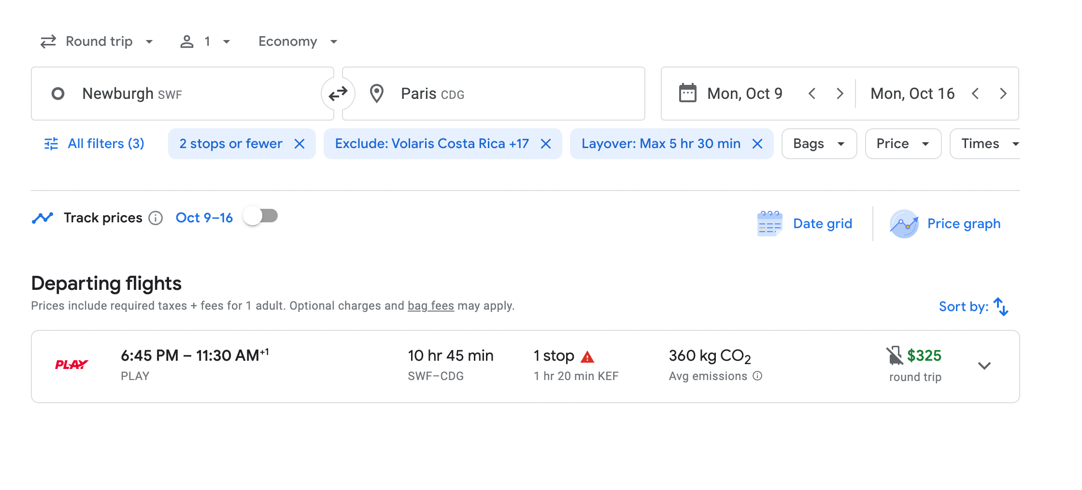1082x490 pixels.
Task: Open the Price graph
Action: pos(945,224)
